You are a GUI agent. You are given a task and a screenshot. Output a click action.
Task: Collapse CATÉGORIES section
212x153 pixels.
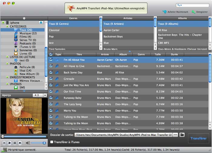click(7, 26)
